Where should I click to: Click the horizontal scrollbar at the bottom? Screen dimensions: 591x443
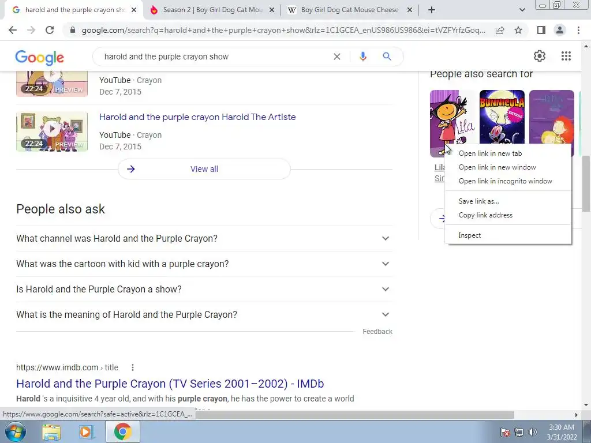pyautogui.click(x=355, y=415)
